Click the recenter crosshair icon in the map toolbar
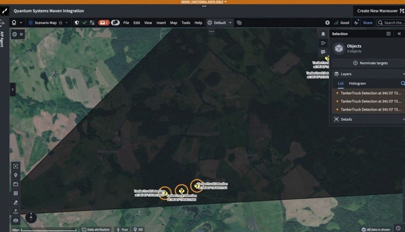The image size is (405, 232). point(15,165)
